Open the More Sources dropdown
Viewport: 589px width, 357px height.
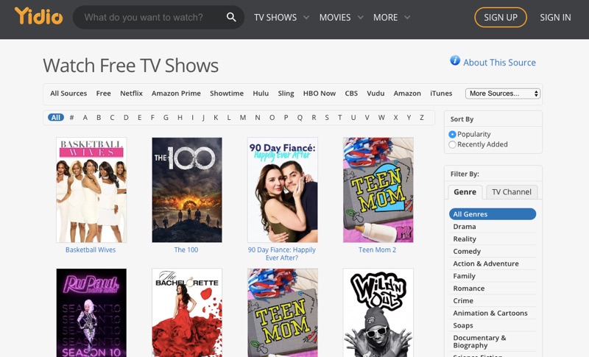tap(503, 93)
